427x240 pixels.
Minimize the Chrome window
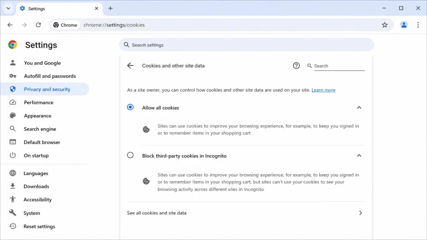point(384,8)
